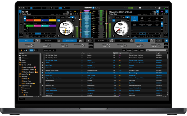
Task: Click the slip mode arrows on left deck
Action: 59,20
